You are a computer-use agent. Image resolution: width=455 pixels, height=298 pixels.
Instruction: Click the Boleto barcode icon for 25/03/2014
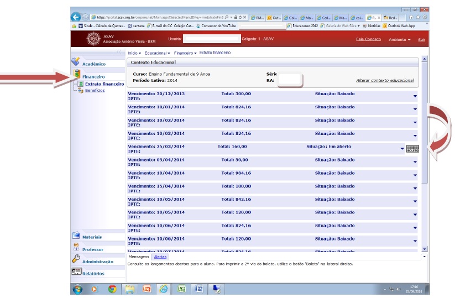(x=412, y=149)
